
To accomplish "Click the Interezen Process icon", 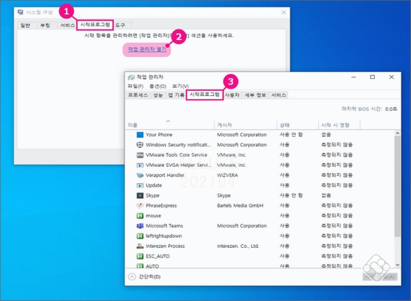I will (x=140, y=246).
